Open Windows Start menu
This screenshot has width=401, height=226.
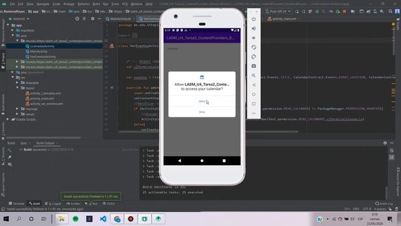point(6,219)
